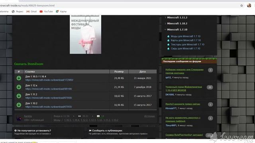Open Сиды для Minecraft 1.7.10 link

pos(185,48)
